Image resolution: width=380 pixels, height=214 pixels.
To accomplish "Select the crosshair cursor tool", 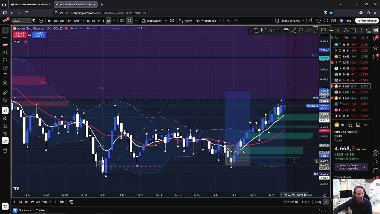I will (5, 30).
